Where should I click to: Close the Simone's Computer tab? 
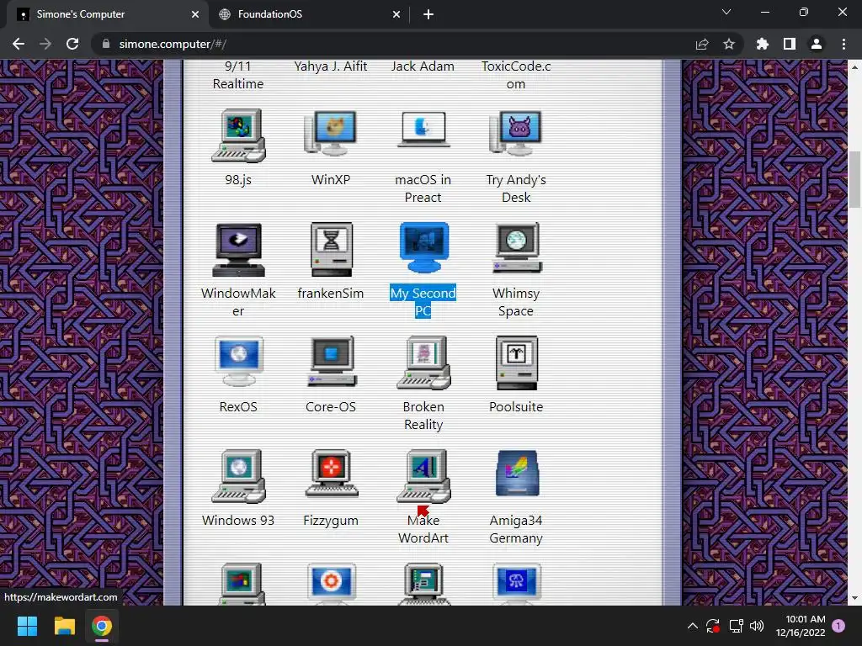(x=195, y=14)
